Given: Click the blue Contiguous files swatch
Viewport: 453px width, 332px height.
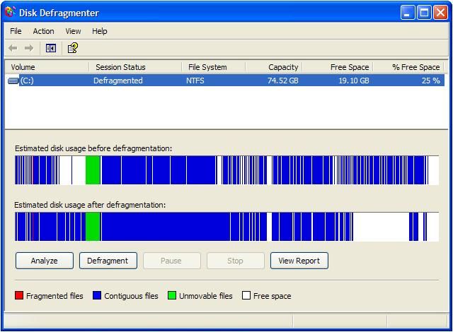Looking at the screenshot, I should tap(97, 295).
